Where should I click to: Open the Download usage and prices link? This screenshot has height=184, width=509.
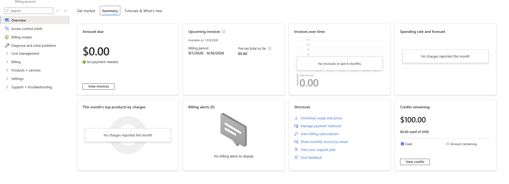pos(321,118)
